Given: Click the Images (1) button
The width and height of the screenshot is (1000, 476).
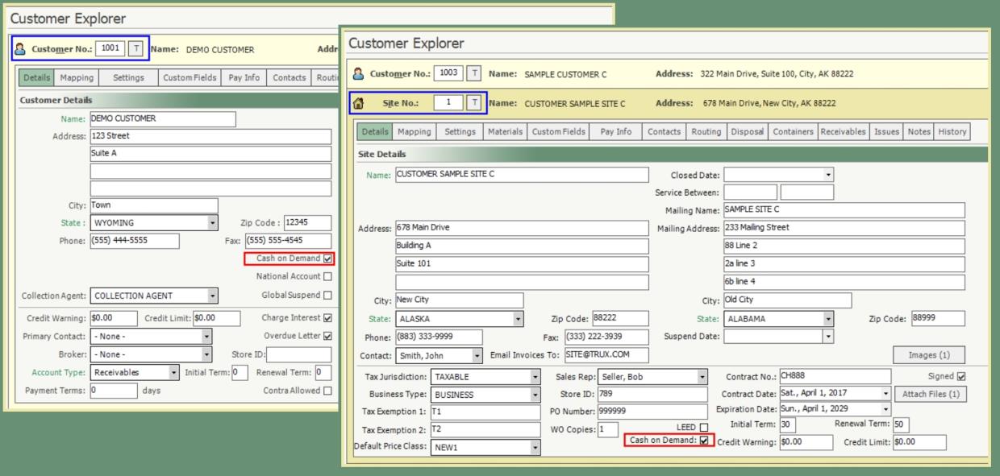Looking at the screenshot, I should pyautogui.click(x=928, y=355).
